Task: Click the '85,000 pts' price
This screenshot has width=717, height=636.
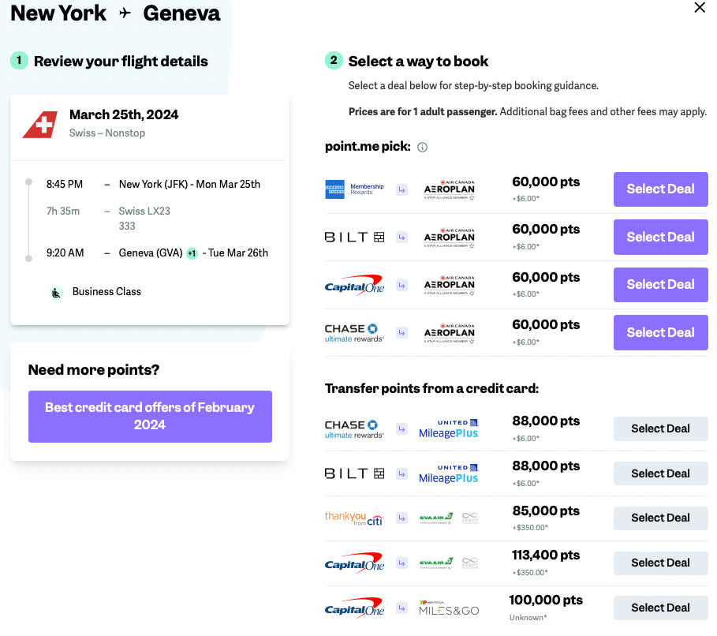Action: 546,511
